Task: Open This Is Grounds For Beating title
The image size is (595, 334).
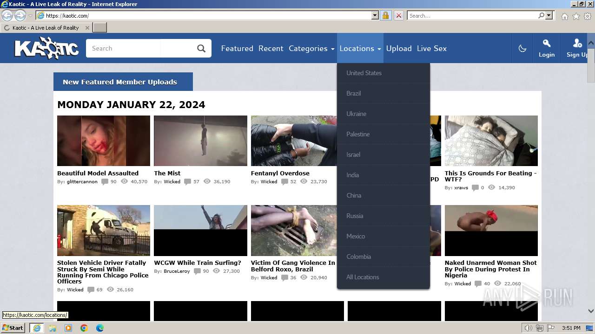Action: click(490, 176)
